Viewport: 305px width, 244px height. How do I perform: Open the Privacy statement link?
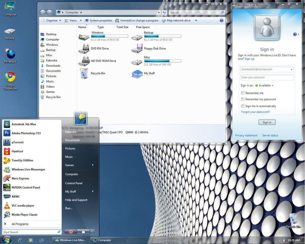point(246,136)
